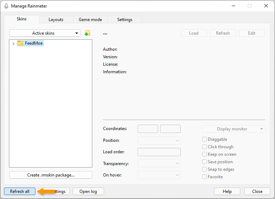Enable Save position checkbox
This screenshot has width=275, height=199.
(x=204, y=162)
